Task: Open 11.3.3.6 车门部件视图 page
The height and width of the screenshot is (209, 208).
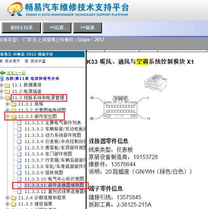Action: [48, 154]
